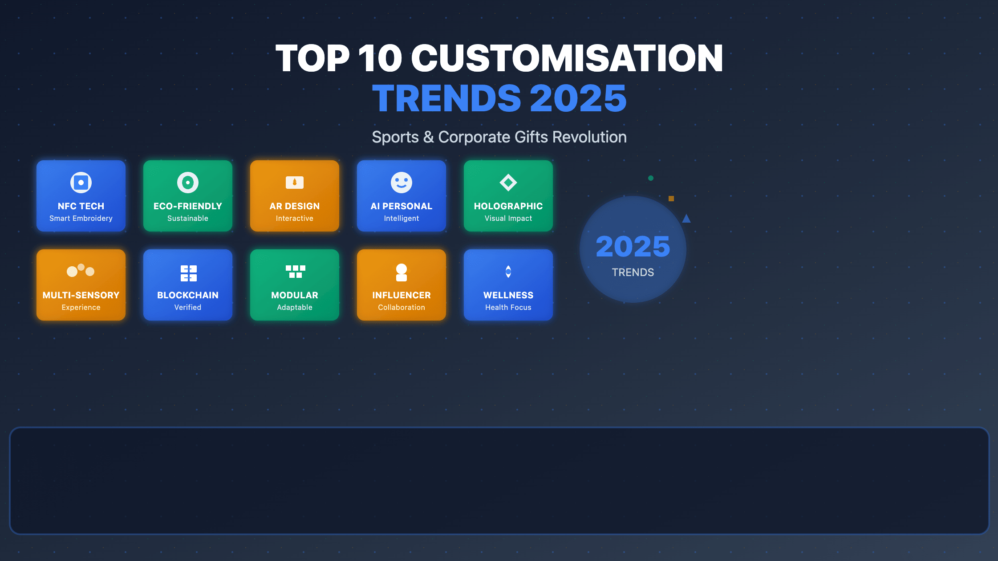Select the Holographic diamond icon

508,183
